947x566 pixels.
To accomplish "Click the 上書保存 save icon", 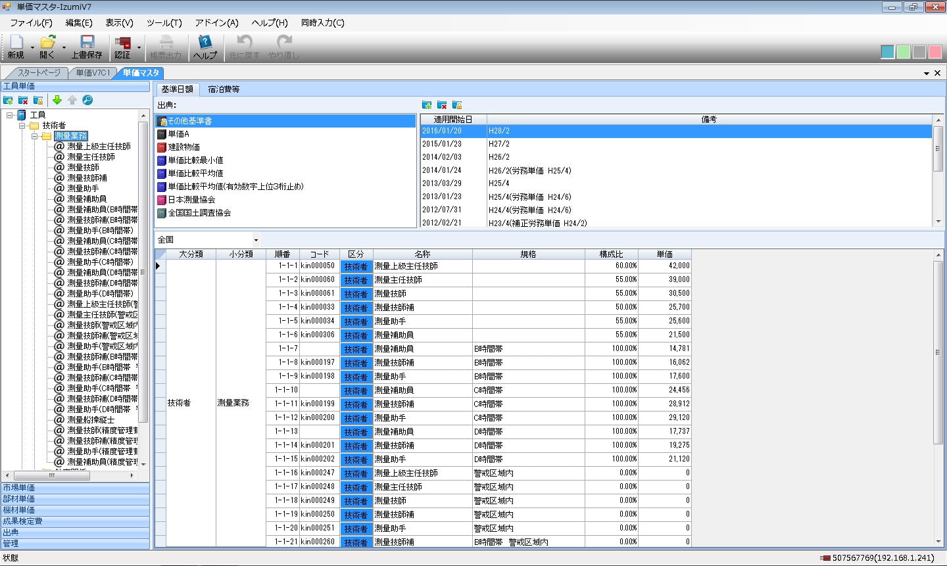I will (x=87, y=43).
